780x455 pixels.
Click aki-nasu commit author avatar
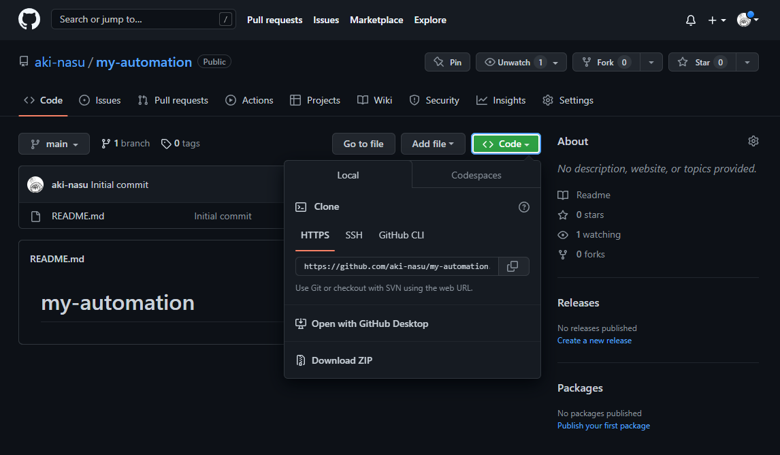click(x=35, y=185)
